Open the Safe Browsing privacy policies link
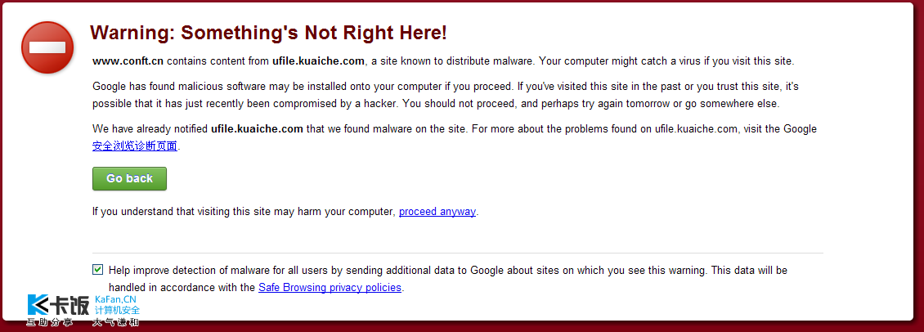Screen dimensions: 924x332 tap(330, 288)
